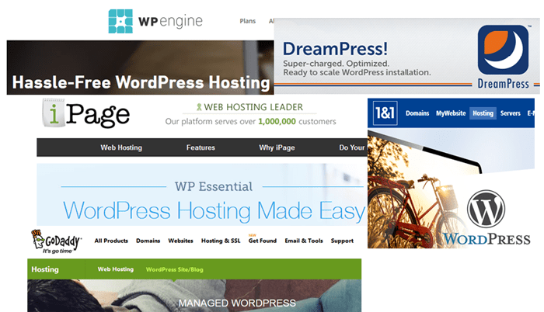The width and height of the screenshot is (544, 312).
Task: Select the Hosting tab in 1&1 navigation
Action: 483,113
